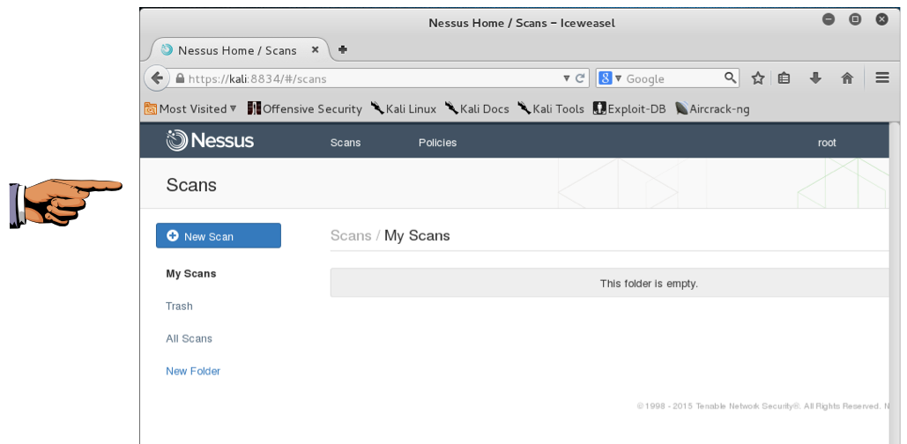This screenshot has height=444, width=907.
Task: Maximize the Iceweasel window
Action: pyautogui.click(x=855, y=19)
